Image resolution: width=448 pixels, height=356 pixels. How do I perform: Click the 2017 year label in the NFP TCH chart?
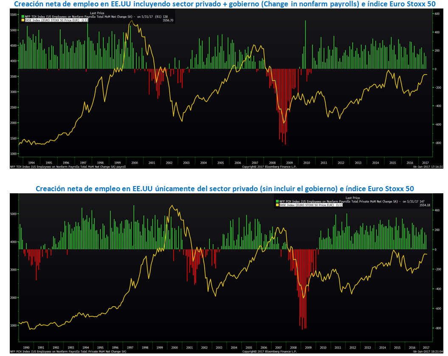pyautogui.click(x=425, y=163)
